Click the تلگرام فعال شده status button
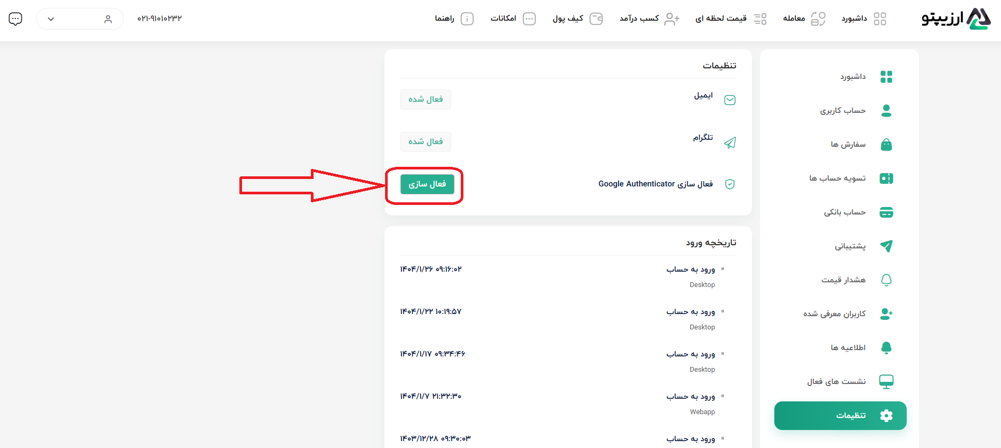Viewport: 1001px width, 448px height. [x=426, y=142]
